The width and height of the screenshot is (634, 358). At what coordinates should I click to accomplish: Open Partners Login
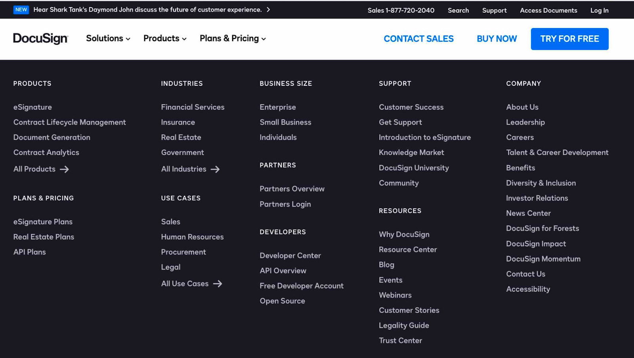coord(285,204)
